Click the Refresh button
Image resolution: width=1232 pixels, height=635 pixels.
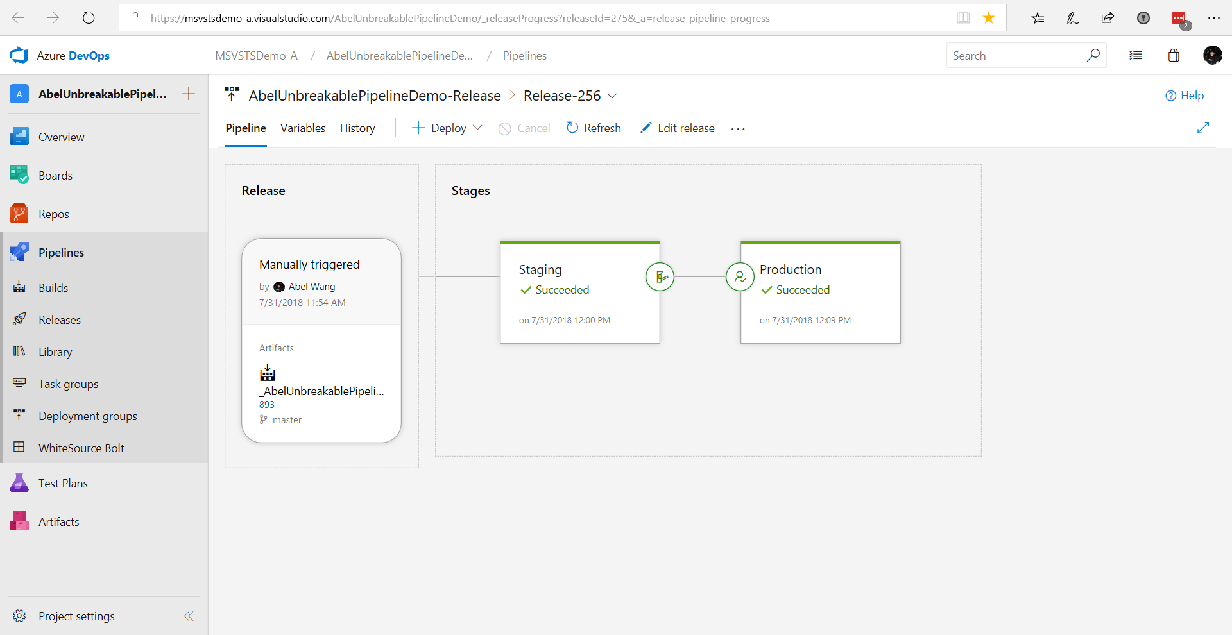(x=594, y=128)
